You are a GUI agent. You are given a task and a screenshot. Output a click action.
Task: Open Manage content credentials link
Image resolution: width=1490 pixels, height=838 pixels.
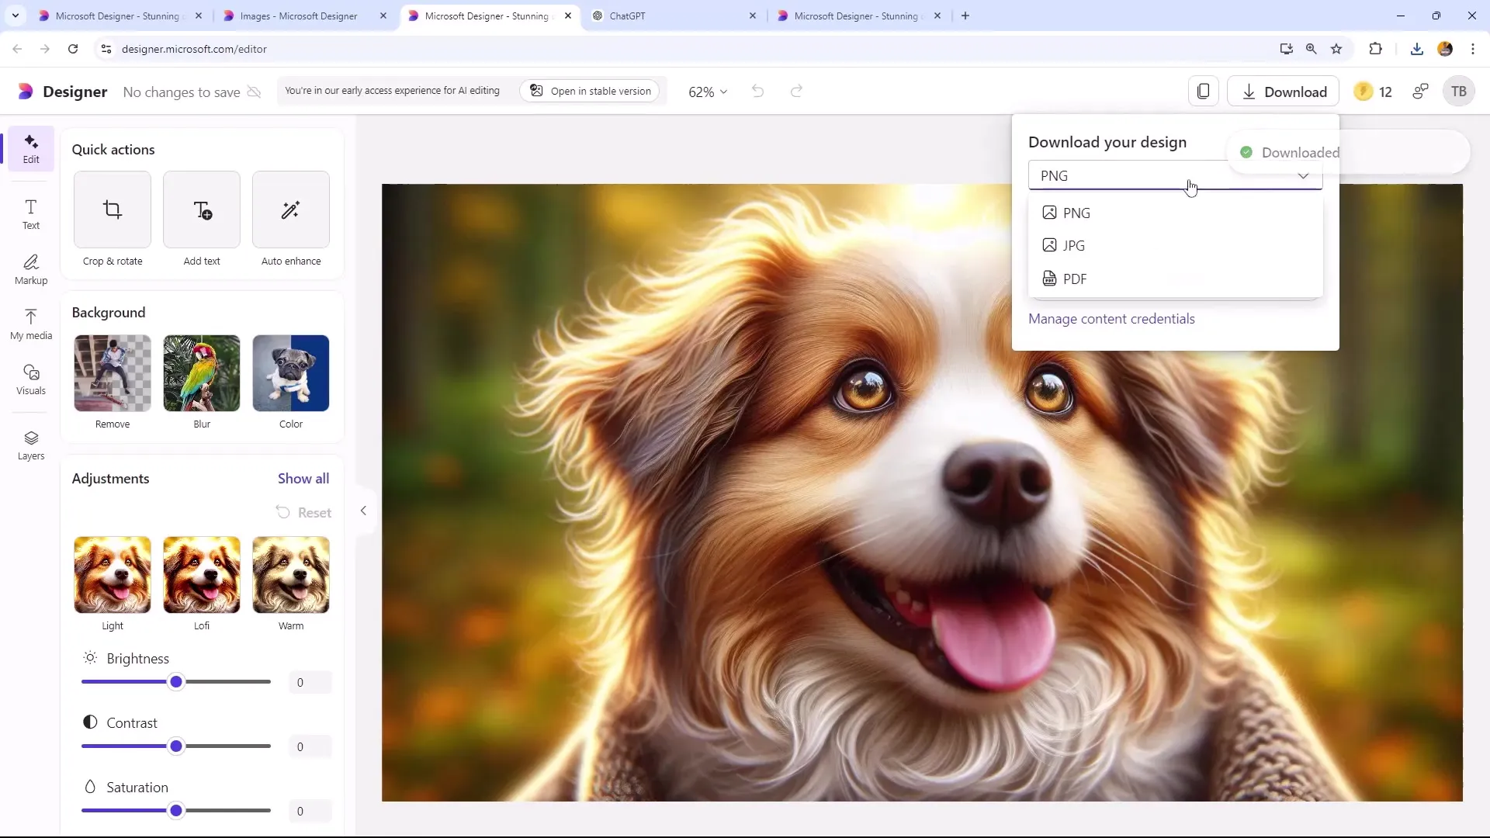click(1111, 319)
